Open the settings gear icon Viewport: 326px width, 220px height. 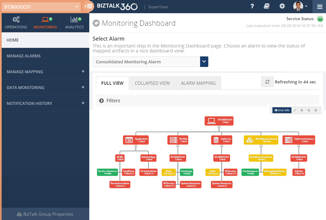[x=282, y=6]
